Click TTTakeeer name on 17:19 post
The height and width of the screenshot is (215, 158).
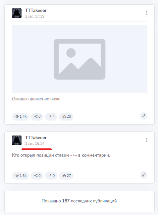tap(36, 10)
